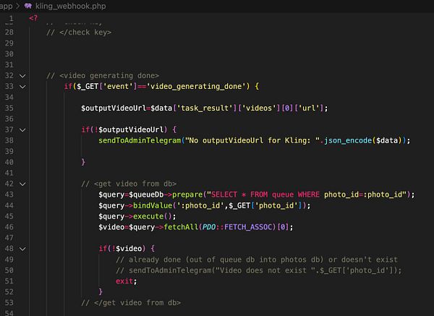
Task: Click the execute method on line 45
Action: (x=148, y=216)
